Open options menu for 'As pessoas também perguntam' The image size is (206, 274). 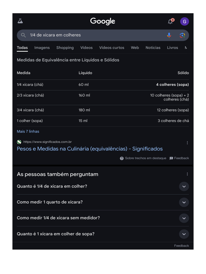click(x=187, y=174)
